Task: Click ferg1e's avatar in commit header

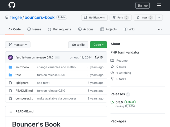Action: [x=10, y=57]
